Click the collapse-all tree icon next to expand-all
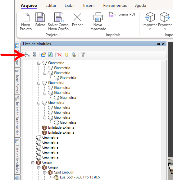The image size is (173, 180). 34,54
